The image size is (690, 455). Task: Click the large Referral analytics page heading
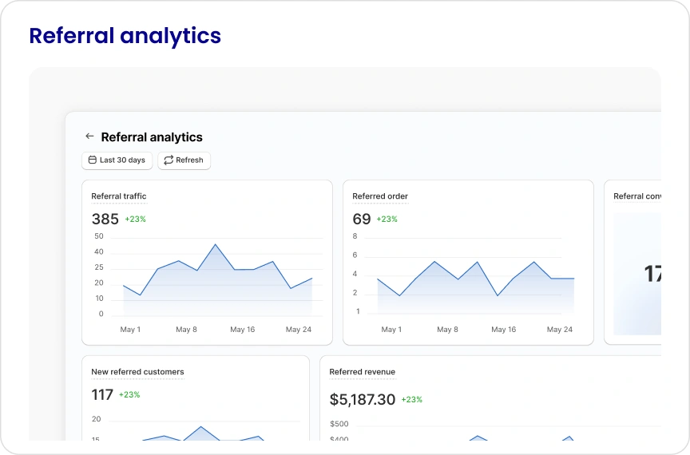[x=125, y=36]
